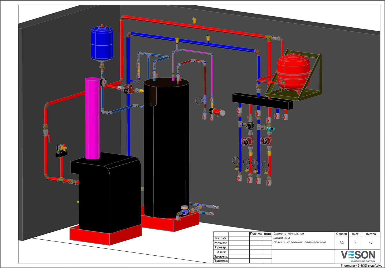Click the "Заказчик." row label
The width and height of the screenshot is (385, 268).
[221, 256]
